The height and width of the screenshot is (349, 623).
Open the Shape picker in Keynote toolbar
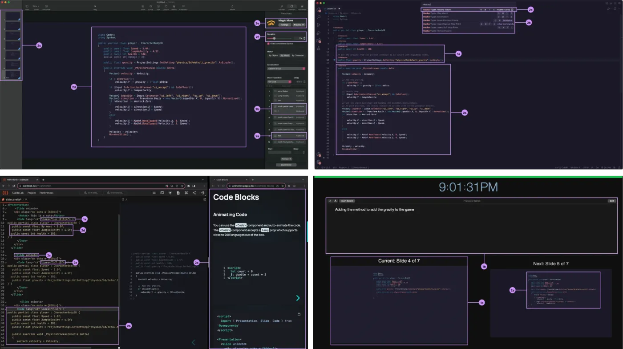tap(166, 6)
